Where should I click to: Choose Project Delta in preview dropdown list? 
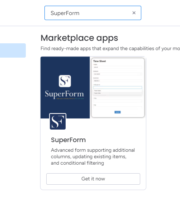[118, 93]
